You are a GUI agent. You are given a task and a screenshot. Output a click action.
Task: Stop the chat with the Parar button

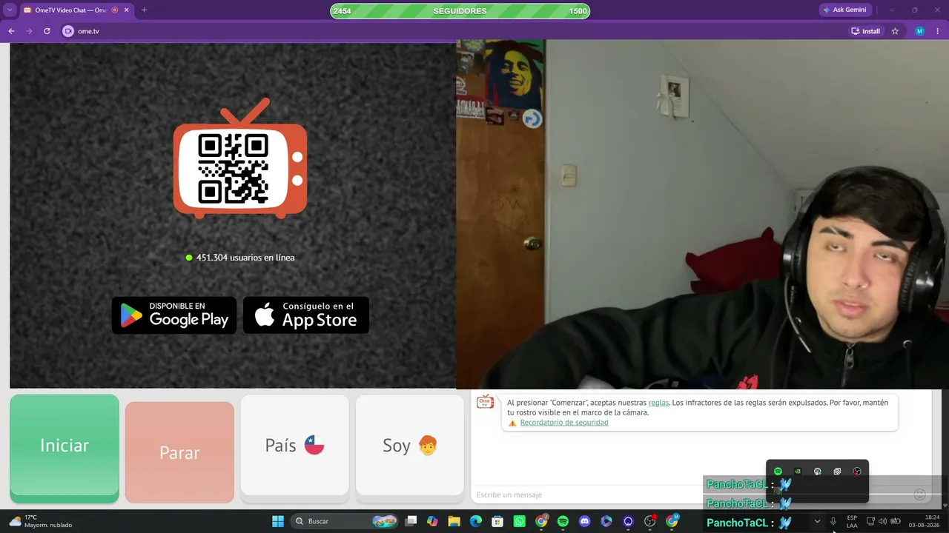pyautogui.click(x=179, y=452)
